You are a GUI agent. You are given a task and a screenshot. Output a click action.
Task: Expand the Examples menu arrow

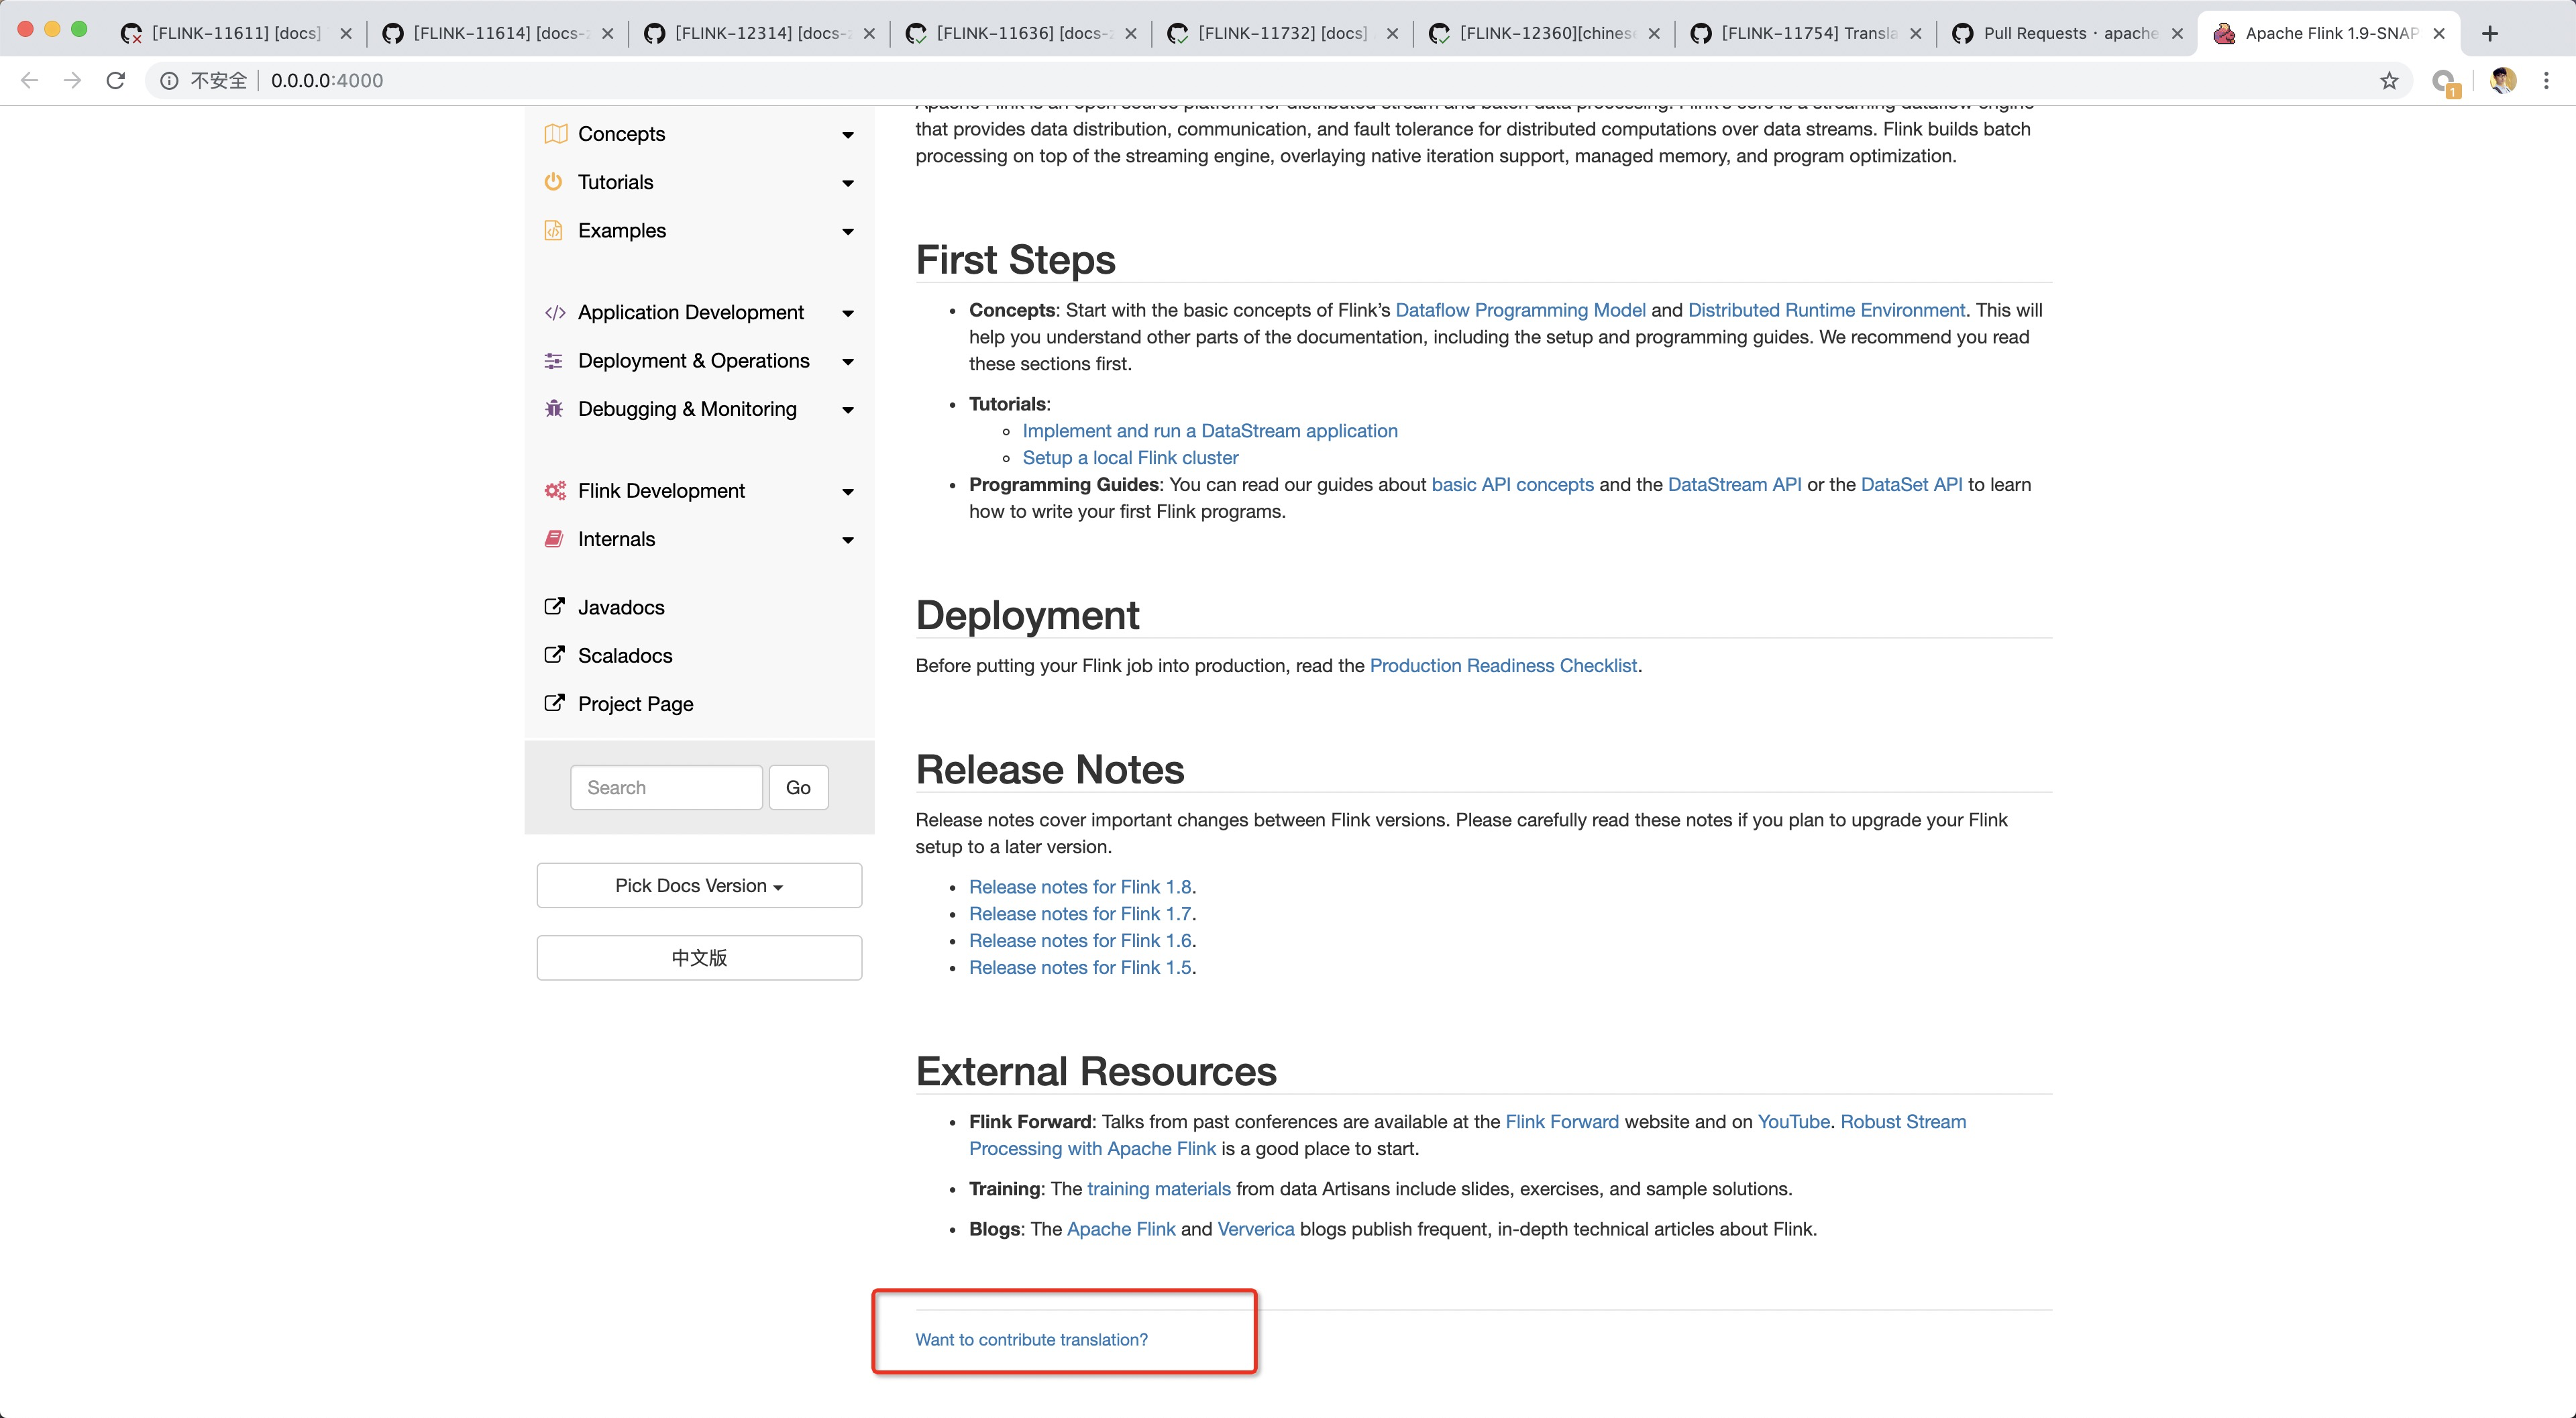pyautogui.click(x=848, y=231)
